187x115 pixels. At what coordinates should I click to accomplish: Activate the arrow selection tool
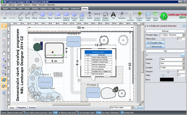pyautogui.click(x=4, y=26)
